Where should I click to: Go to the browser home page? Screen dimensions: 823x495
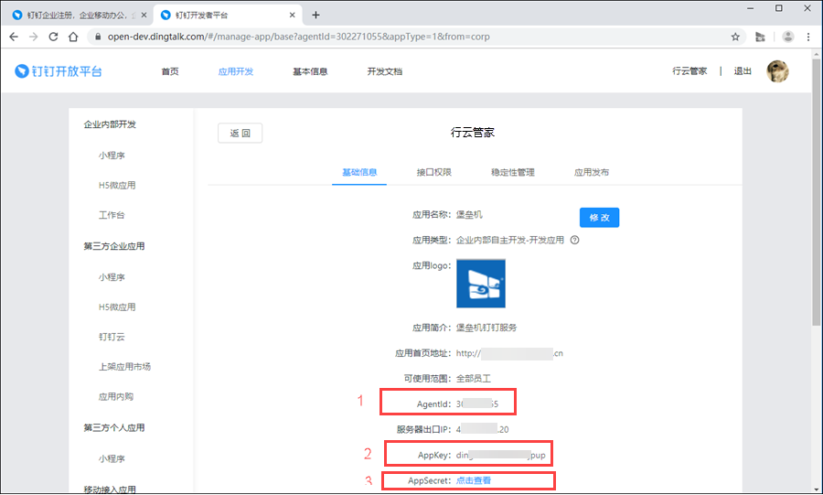73,37
